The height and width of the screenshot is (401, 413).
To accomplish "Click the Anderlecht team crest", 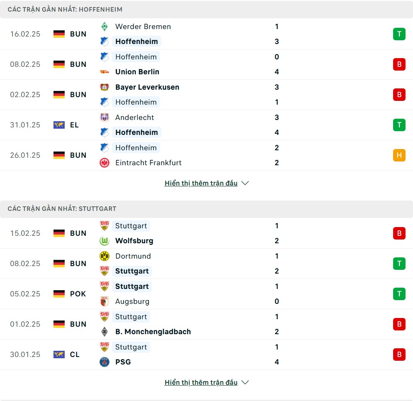I will 104,117.
